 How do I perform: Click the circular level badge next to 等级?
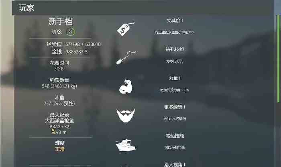point(70,32)
